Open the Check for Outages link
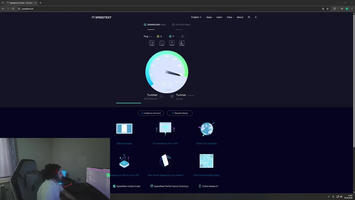 point(206,143)
